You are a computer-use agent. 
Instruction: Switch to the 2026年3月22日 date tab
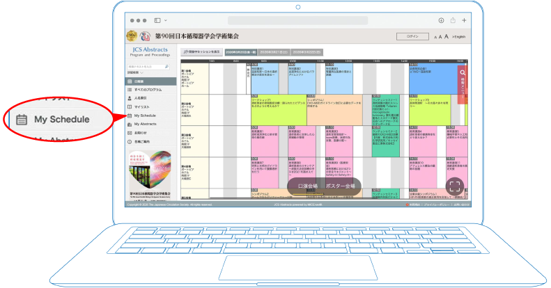[x=307, y=51]
